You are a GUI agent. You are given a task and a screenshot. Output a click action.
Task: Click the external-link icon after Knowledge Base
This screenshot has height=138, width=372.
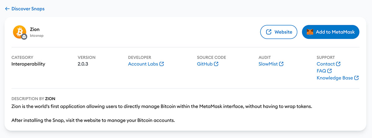[356, 78]
